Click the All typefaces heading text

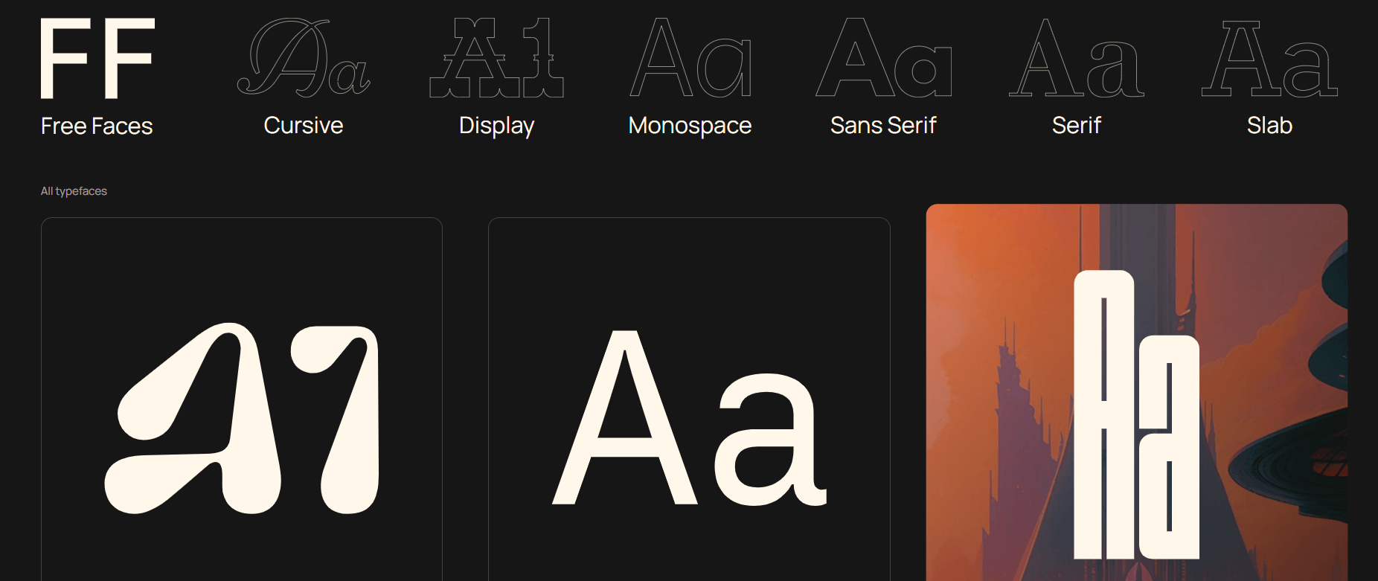[x=74, y=191]
